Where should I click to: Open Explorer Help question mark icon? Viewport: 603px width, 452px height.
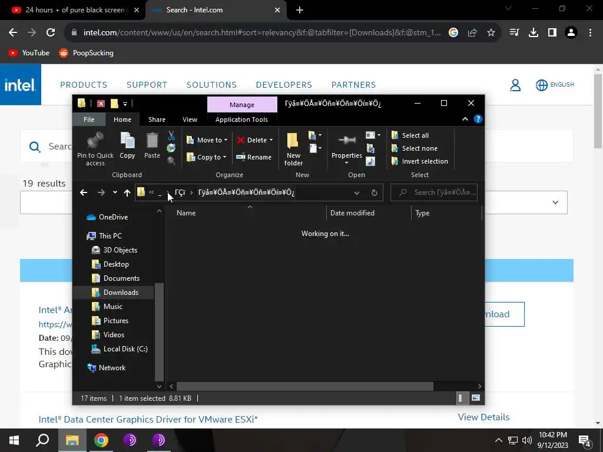click(x=478, y=119)
